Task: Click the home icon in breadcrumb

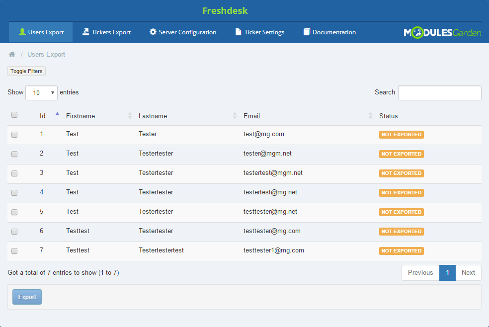Action: (12, 54)
